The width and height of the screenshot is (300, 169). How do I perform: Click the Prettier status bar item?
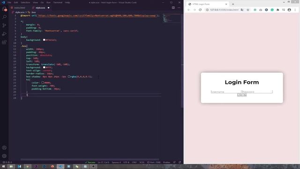pos(166,162)
